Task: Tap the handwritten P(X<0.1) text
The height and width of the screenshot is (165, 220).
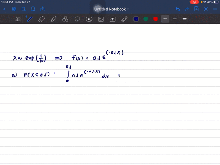Action: tap(37, 75)
